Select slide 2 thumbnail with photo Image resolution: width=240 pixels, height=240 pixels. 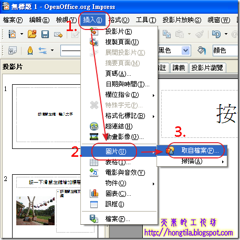point(46,206)
